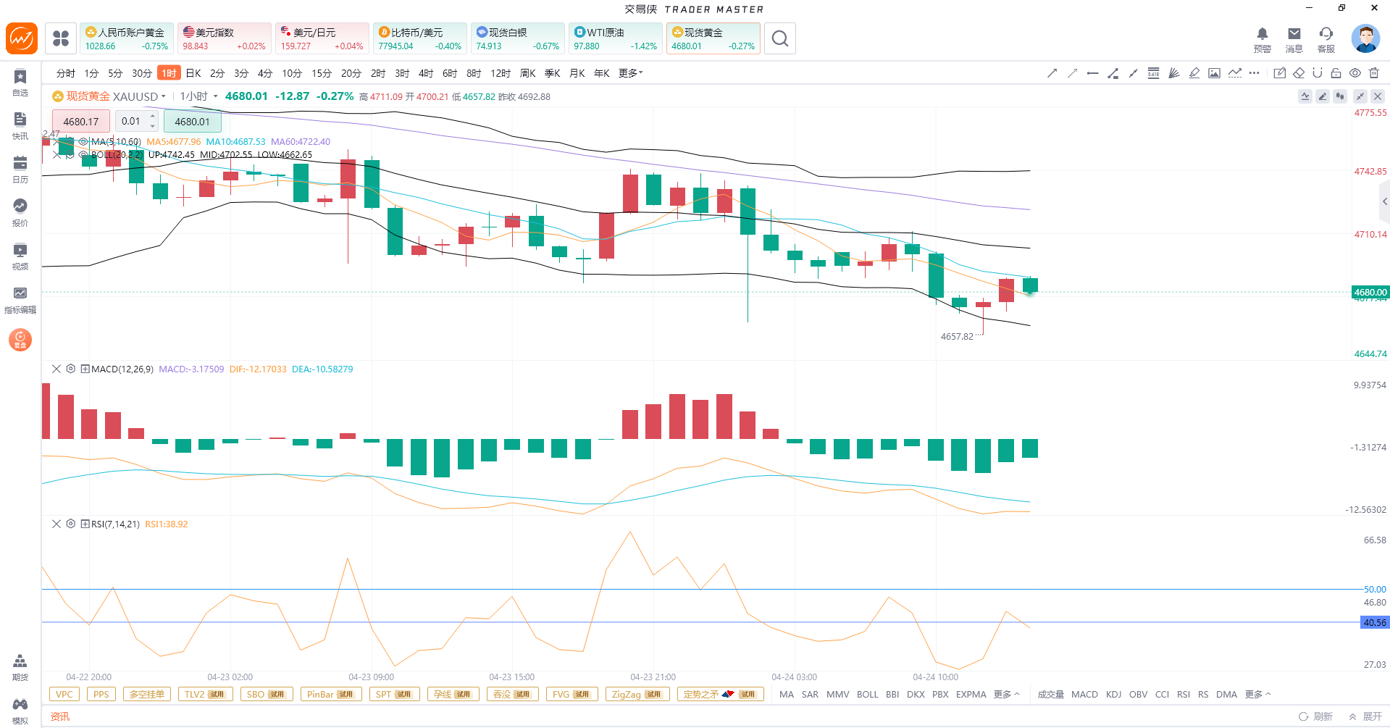1390x728 pixels.
Task: Select the solid arrow trend line tool
Action: (1052, 73)
